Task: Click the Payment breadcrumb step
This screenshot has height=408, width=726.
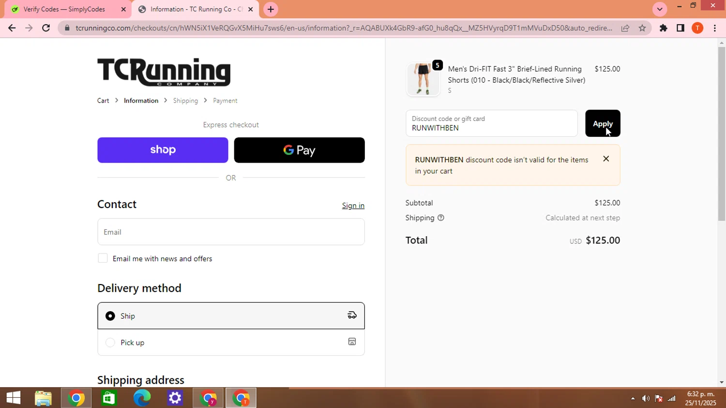Action: pyautogui.click(x=225, y=101)
